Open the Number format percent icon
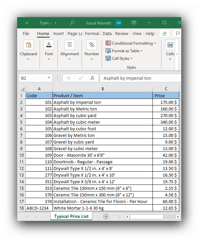Screen dimensions: 205x246 point(92,45)
